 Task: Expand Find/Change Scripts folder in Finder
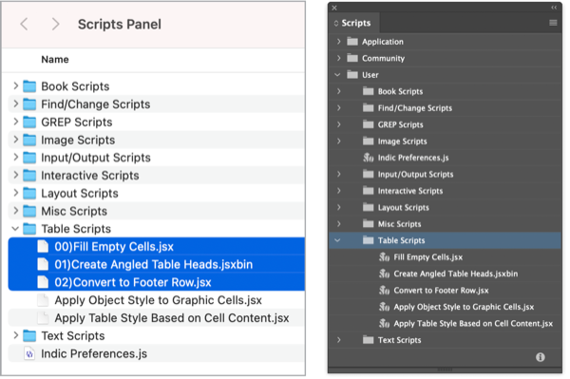click(15, 104)
